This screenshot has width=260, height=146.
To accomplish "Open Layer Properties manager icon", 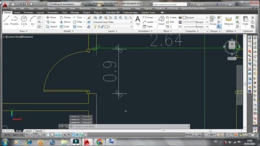I will pyautogui.click(x=95, y=17).
